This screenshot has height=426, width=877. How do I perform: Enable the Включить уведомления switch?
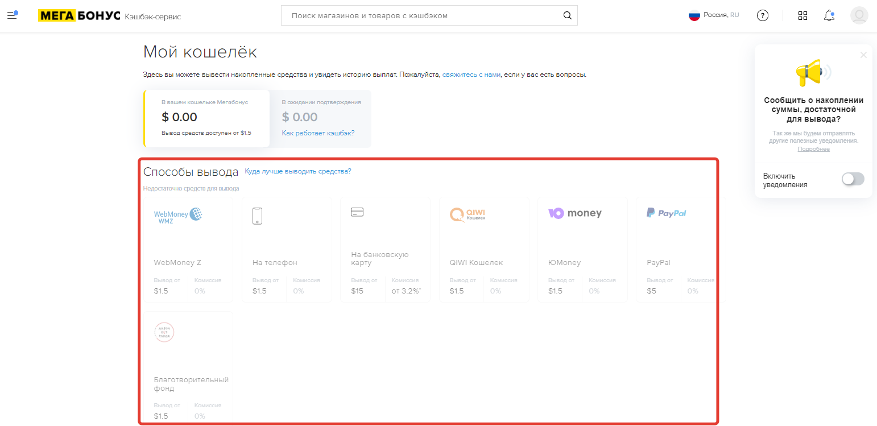(853, 179)
